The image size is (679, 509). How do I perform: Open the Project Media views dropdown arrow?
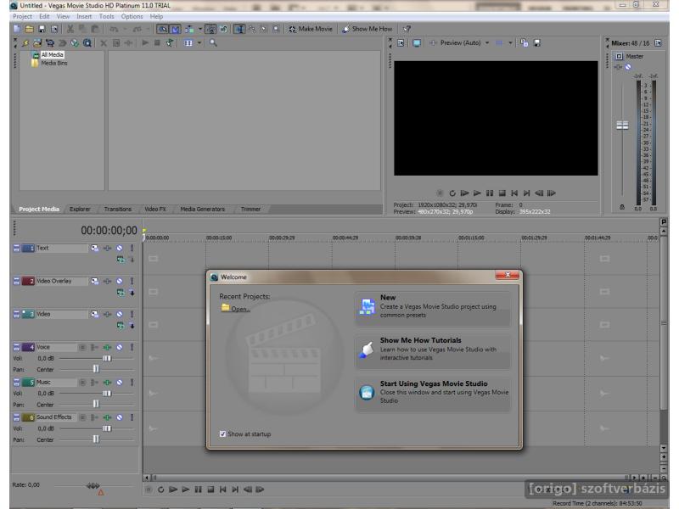click(x=199, y=43)
